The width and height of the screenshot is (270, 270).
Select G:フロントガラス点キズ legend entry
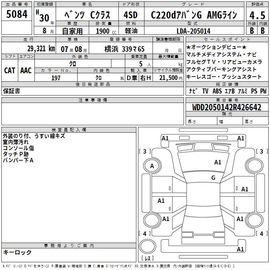tap(119, 266)
